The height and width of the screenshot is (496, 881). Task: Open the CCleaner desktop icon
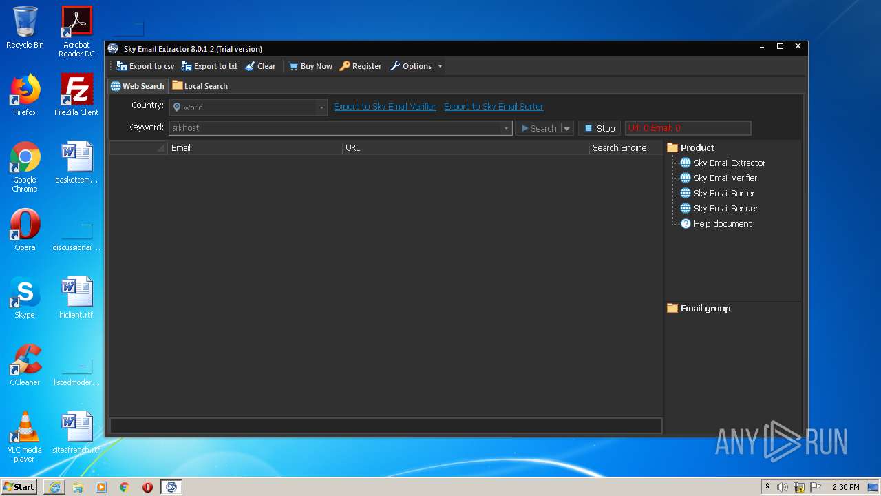tap(25, 365)
